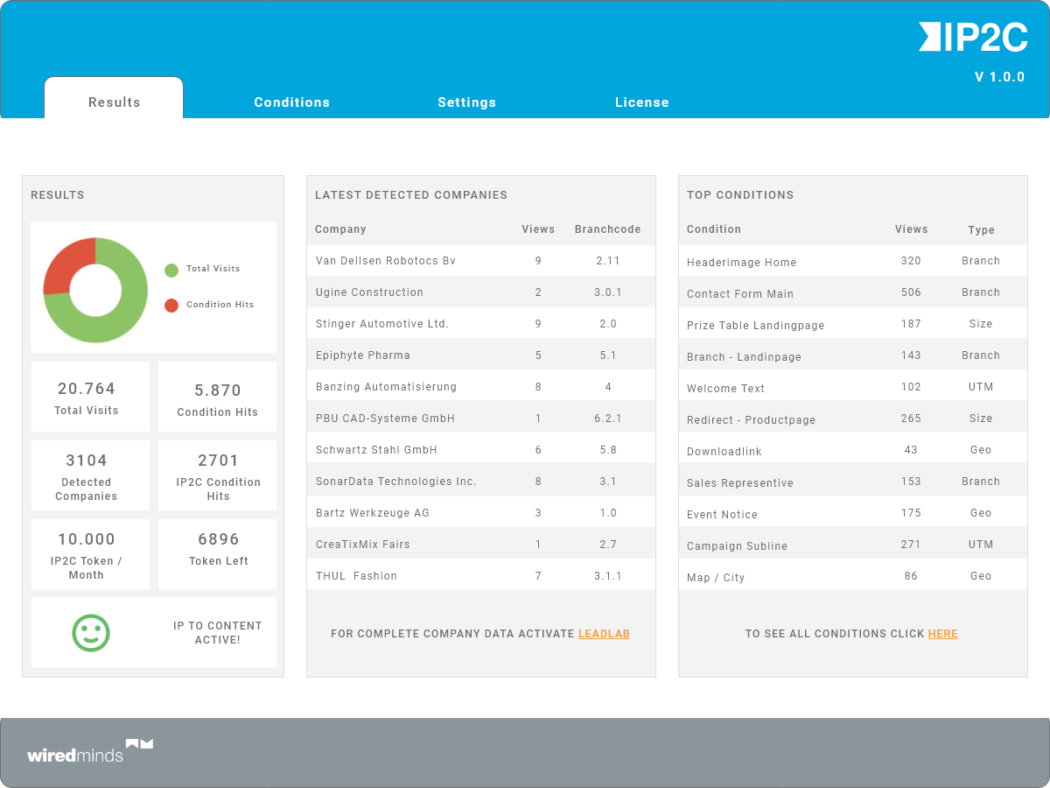Viewport: 1050px width, 788px height.
Task: Open the LEADLAB link
Action: pos(604,634)
